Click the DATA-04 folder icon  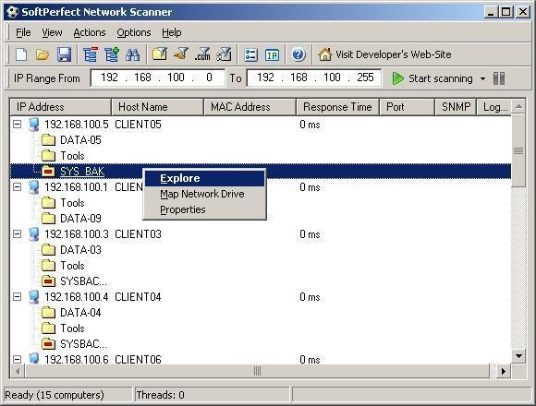pos(48,313)
